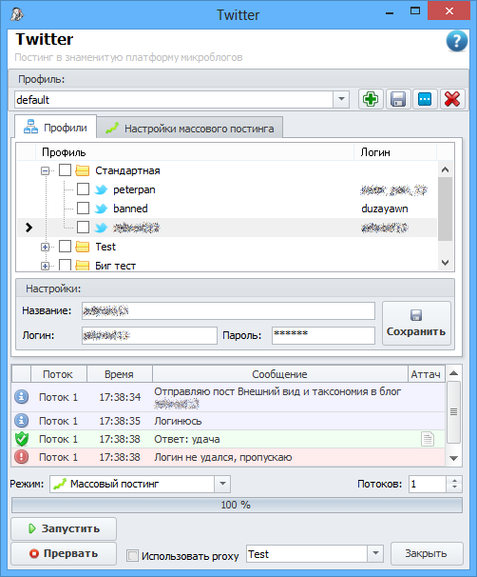This screenshot has width=477, height=577.
Task: Select the peterpan profile name
Action: [x=134, y=189]
